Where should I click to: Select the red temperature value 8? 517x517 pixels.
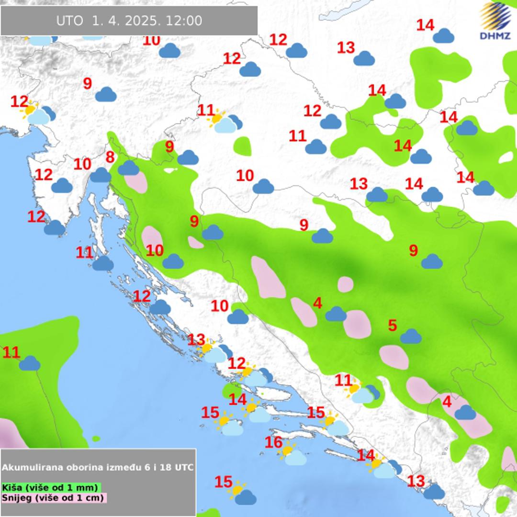110,157
